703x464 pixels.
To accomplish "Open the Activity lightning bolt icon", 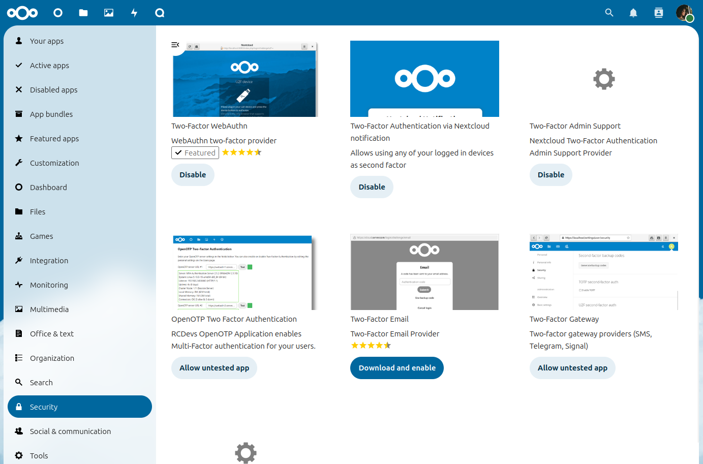I will tap(134, 13).
